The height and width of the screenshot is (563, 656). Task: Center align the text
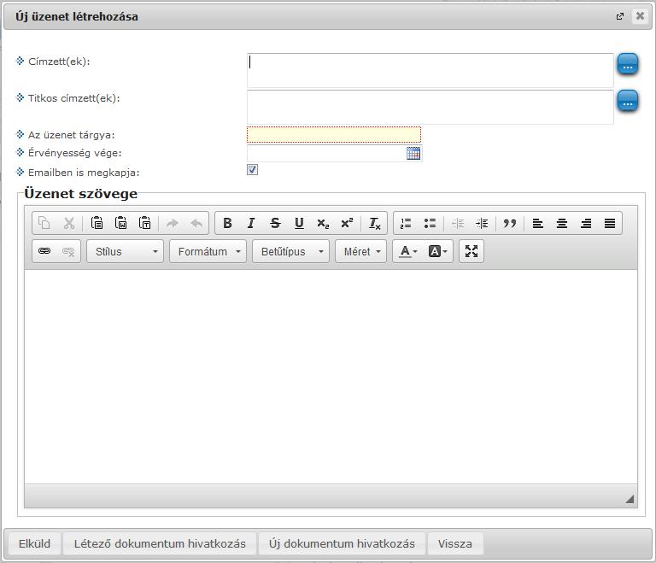(562, 223)
